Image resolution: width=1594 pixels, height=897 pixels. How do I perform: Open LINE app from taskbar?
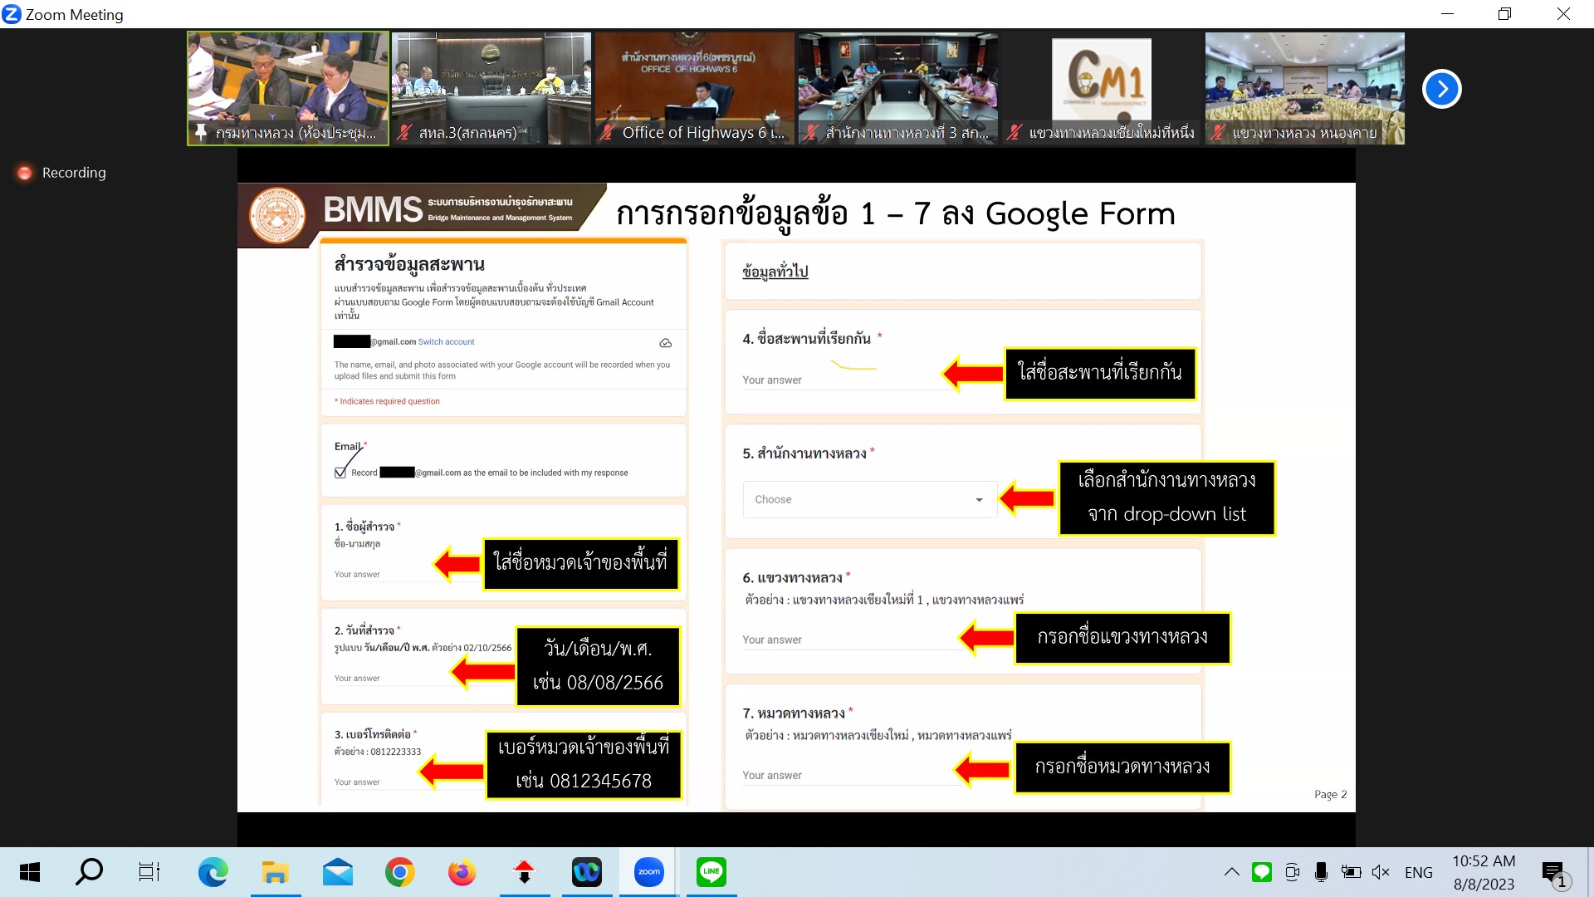point(711,872)
